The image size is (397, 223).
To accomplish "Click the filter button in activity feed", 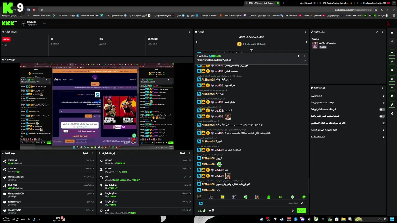I will coord(85,153).
